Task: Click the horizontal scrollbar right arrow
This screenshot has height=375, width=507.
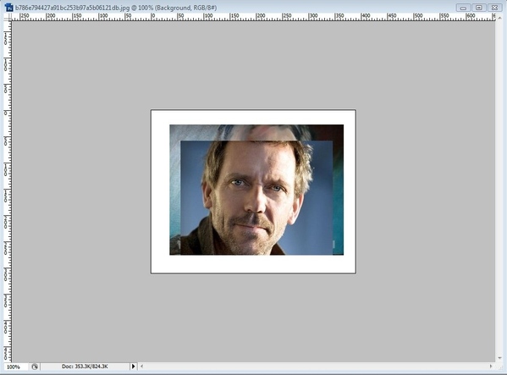Action: [x=491, y=367]
